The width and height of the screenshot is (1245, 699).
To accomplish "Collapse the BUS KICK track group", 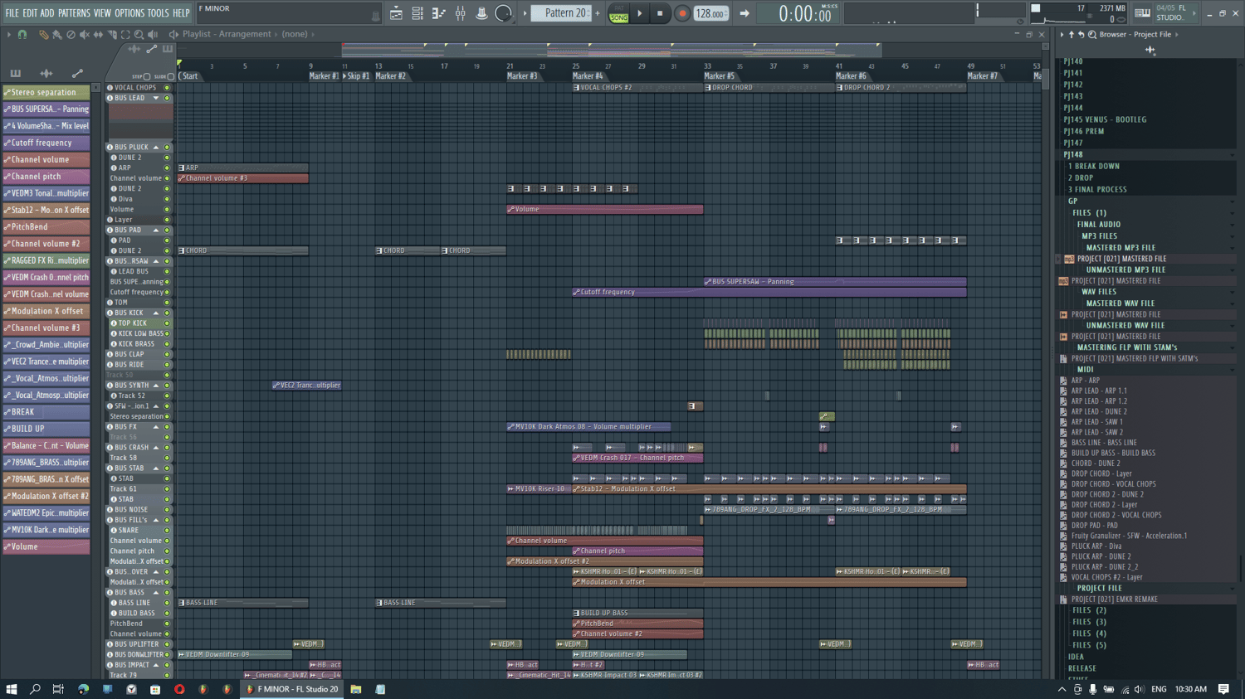I will 156,313.
